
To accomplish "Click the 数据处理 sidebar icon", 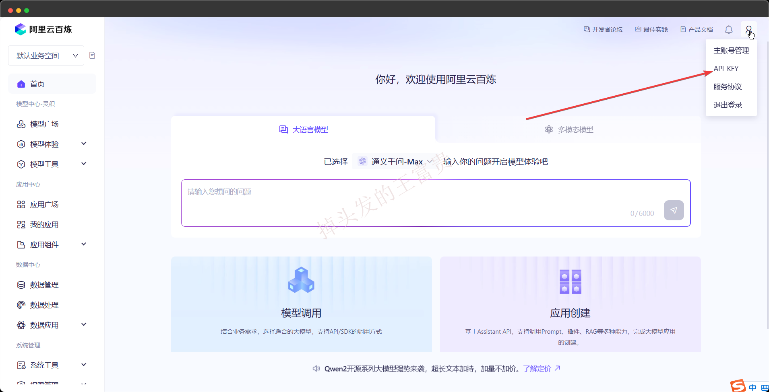I will pyautogui.click(x=21, y=305).
